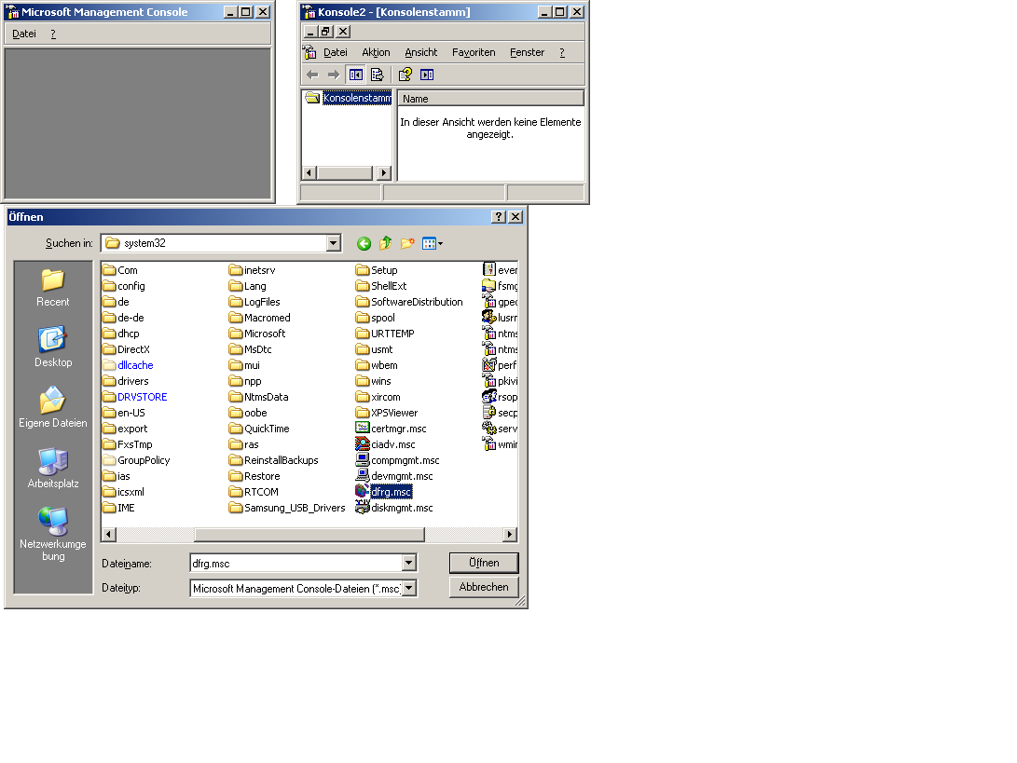Open the Suchen in folder dropdown
Image resolution: width=1017 pixels, height=763 pixels.
click(334, 243)
